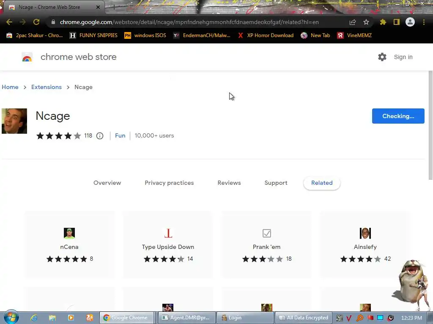Viewport: 433px width, 324px height.
Task: Open the New Tab bookmark
Action: (x=315, y=35)
